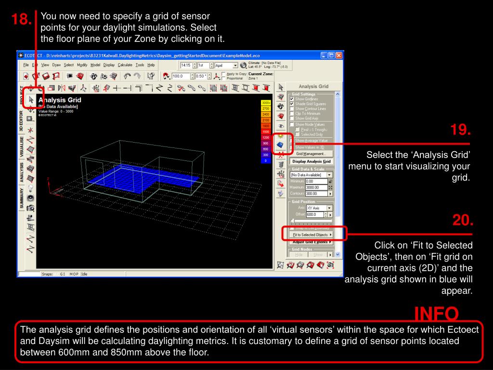Select the red star point tool
493x370 pixels.
[30, 130]
